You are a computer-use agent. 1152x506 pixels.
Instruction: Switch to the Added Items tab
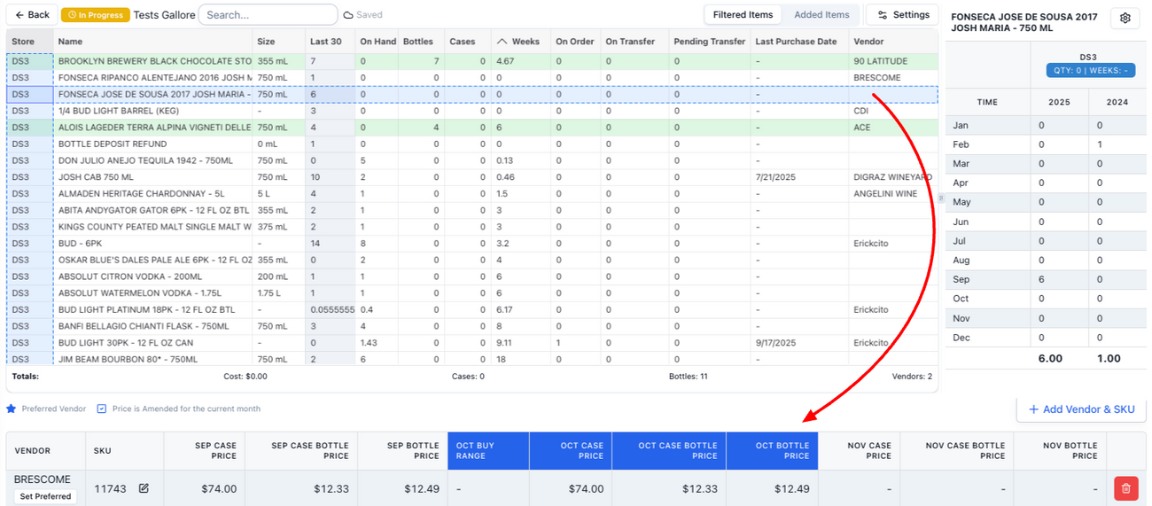pos(821,15)
